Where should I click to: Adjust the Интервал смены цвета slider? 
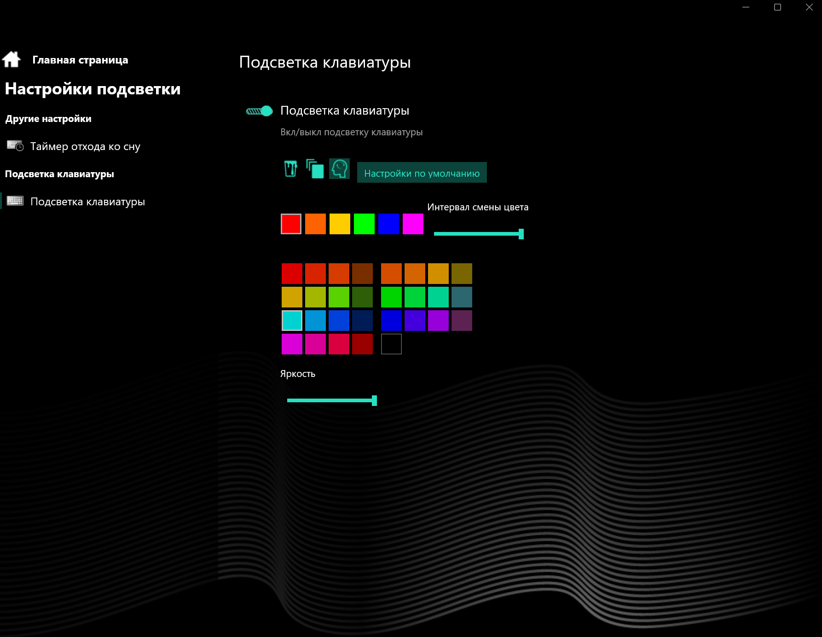479,234
